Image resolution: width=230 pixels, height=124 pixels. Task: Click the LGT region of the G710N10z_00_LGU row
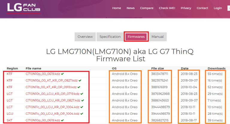(10, 100)
